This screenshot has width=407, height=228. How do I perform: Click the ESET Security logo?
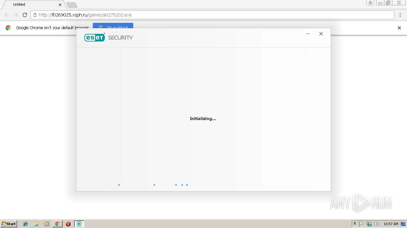click(x=108, y=37)
